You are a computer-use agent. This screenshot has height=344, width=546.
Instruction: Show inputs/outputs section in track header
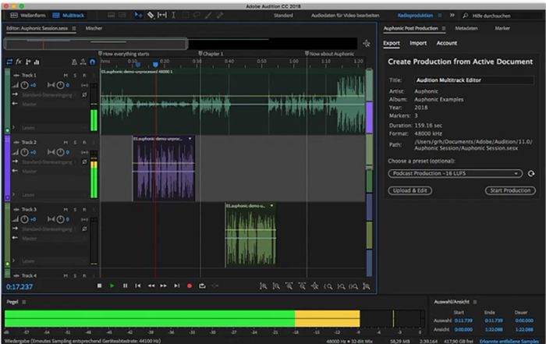9,62
